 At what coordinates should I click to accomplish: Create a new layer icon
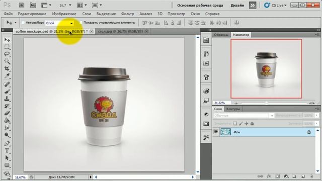point(303,176)
